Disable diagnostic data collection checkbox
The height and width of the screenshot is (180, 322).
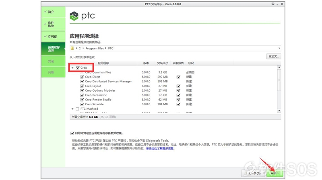pos(72,133)
